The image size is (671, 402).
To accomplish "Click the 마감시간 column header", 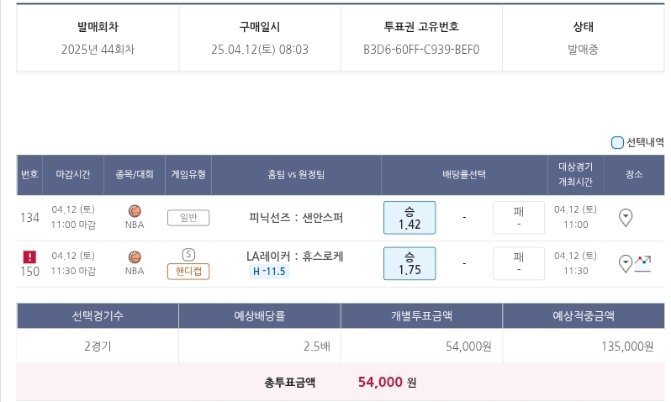I will click(73, 174).
